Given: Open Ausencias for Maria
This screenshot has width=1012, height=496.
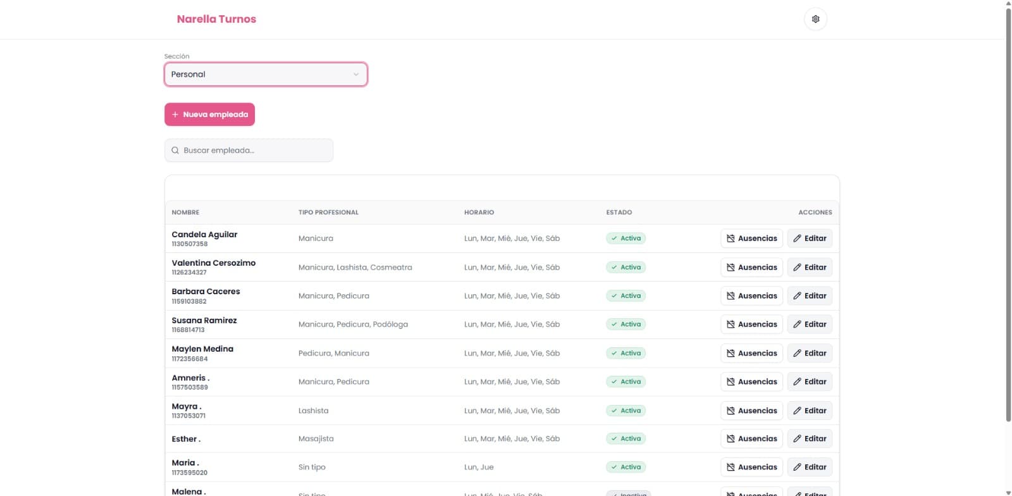Looking at the screenshot, I should coord(751,468).
